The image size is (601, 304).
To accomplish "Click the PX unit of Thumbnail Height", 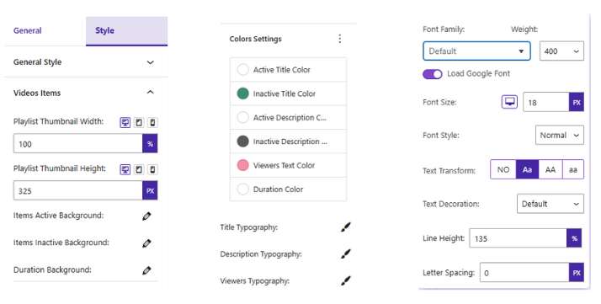I will (x=150, y=190).
